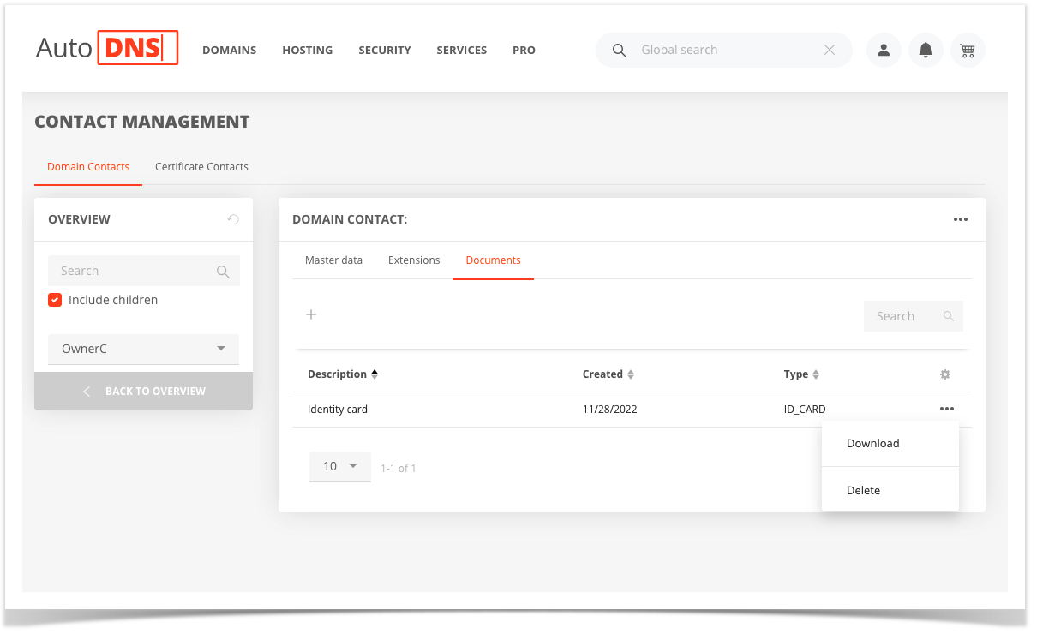Screen dimensions: 1037x634
Task: Open the shopping cart icon
Action: [x=968, y=51]
